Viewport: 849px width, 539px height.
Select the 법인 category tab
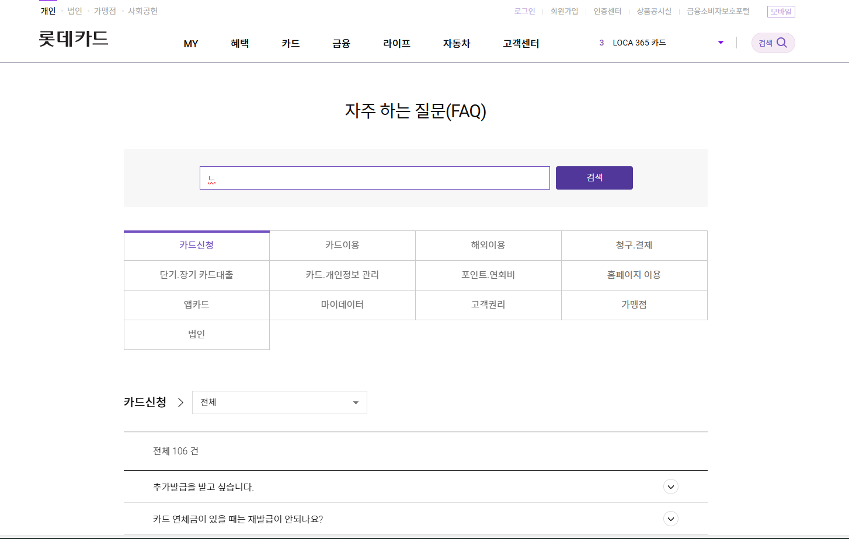click(196, 334)
